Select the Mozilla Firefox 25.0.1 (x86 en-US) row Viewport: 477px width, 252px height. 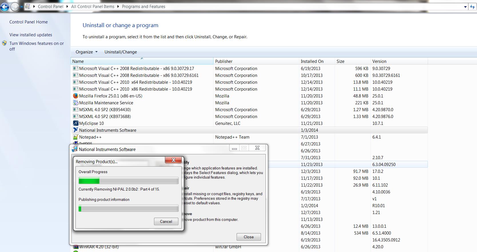click(x=249, y=96)
